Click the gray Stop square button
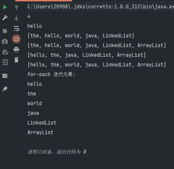 pyautogui.click(x=5, y=31)
